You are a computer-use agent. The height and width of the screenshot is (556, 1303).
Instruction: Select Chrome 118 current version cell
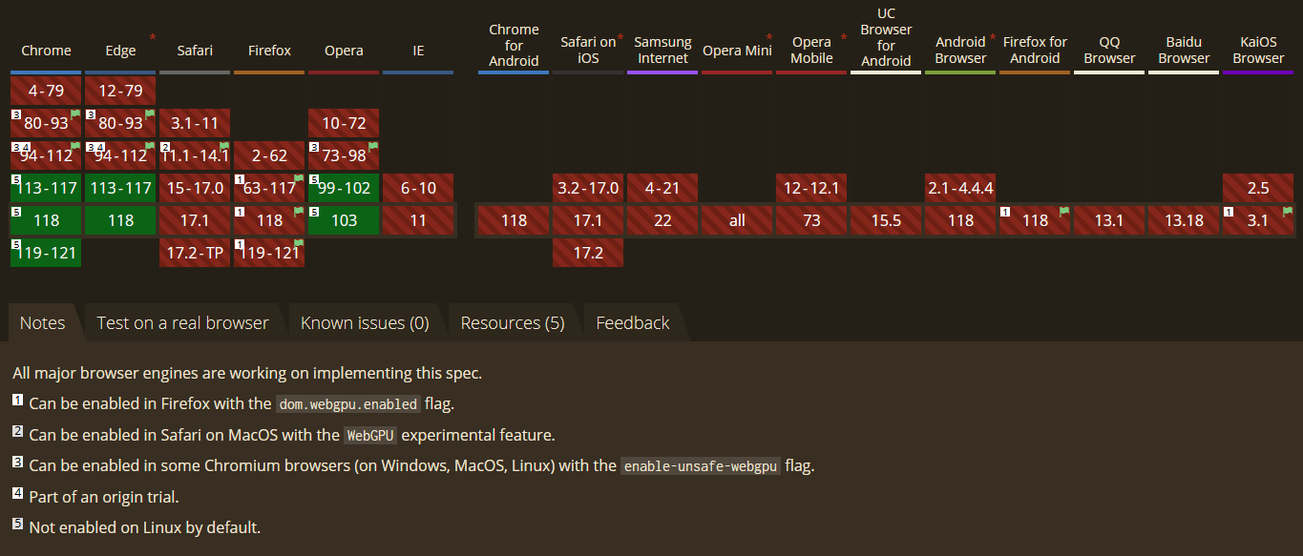click(x=46, y=220)
